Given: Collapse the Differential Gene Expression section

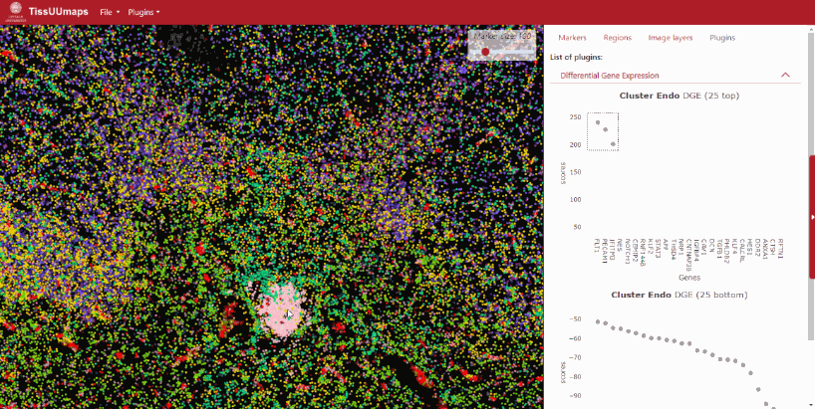Looking at the screenshot, I should (785, 75).
